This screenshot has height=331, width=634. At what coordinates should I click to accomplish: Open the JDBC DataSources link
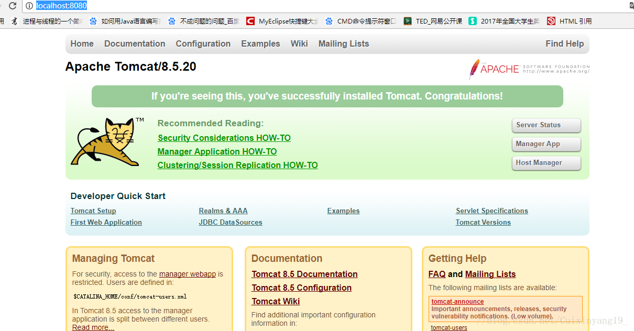tap(231, 223)
